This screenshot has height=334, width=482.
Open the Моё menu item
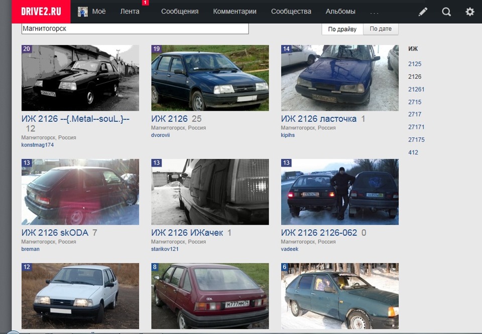coord(99,12)
